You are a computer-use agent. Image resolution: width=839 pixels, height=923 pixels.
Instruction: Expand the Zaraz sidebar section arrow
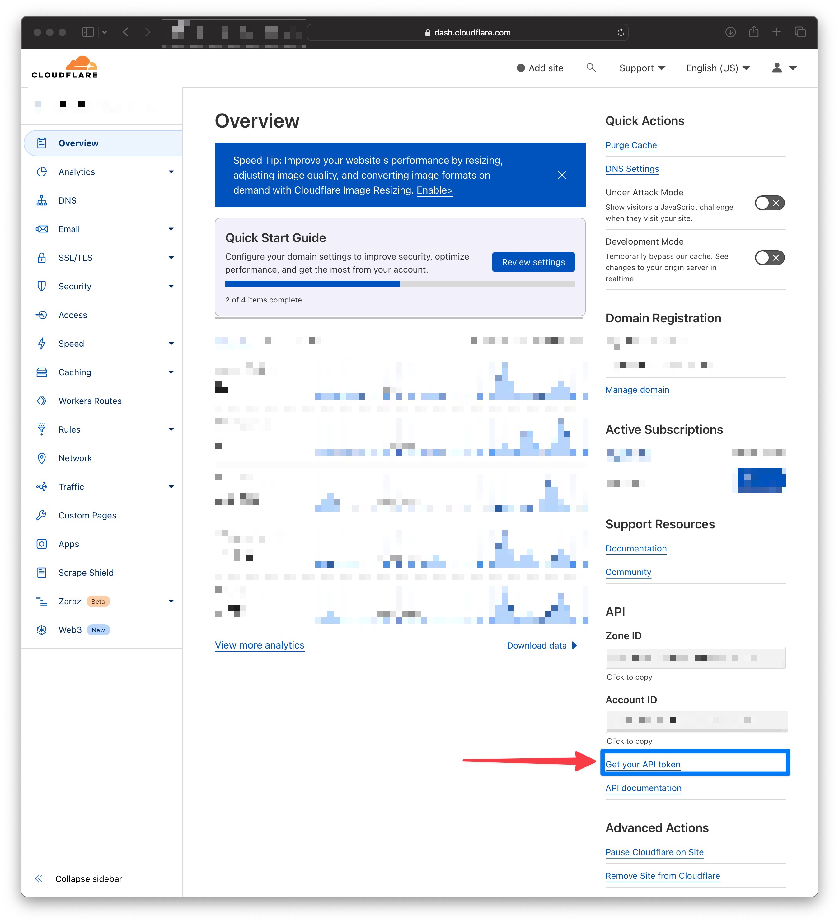pyautogui.click(x=171, y=601)
